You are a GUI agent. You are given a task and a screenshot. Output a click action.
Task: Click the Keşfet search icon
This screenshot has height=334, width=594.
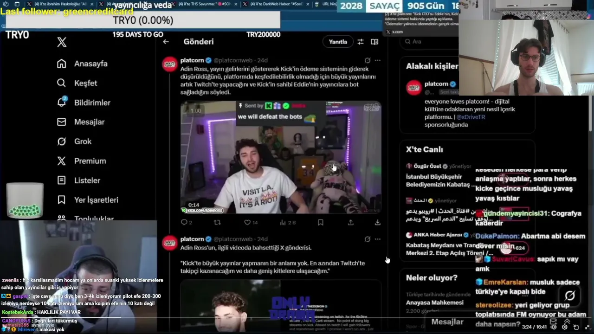[61, 83]
